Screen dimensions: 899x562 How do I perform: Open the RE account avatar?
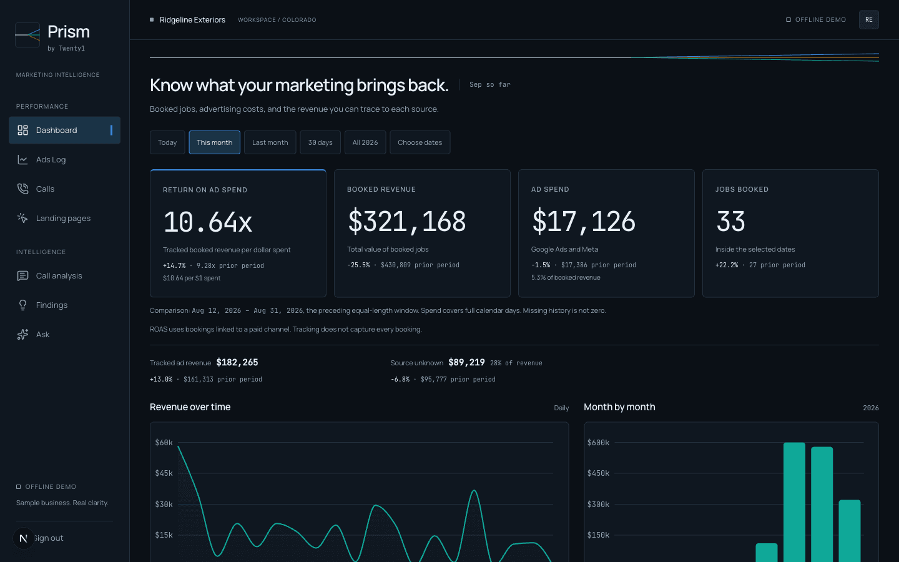[x=868, y=19]
